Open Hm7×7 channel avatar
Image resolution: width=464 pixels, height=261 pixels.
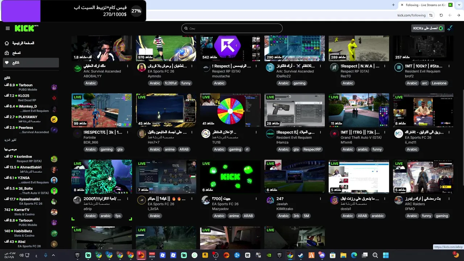pyautogui.click(x=141, y=134)
